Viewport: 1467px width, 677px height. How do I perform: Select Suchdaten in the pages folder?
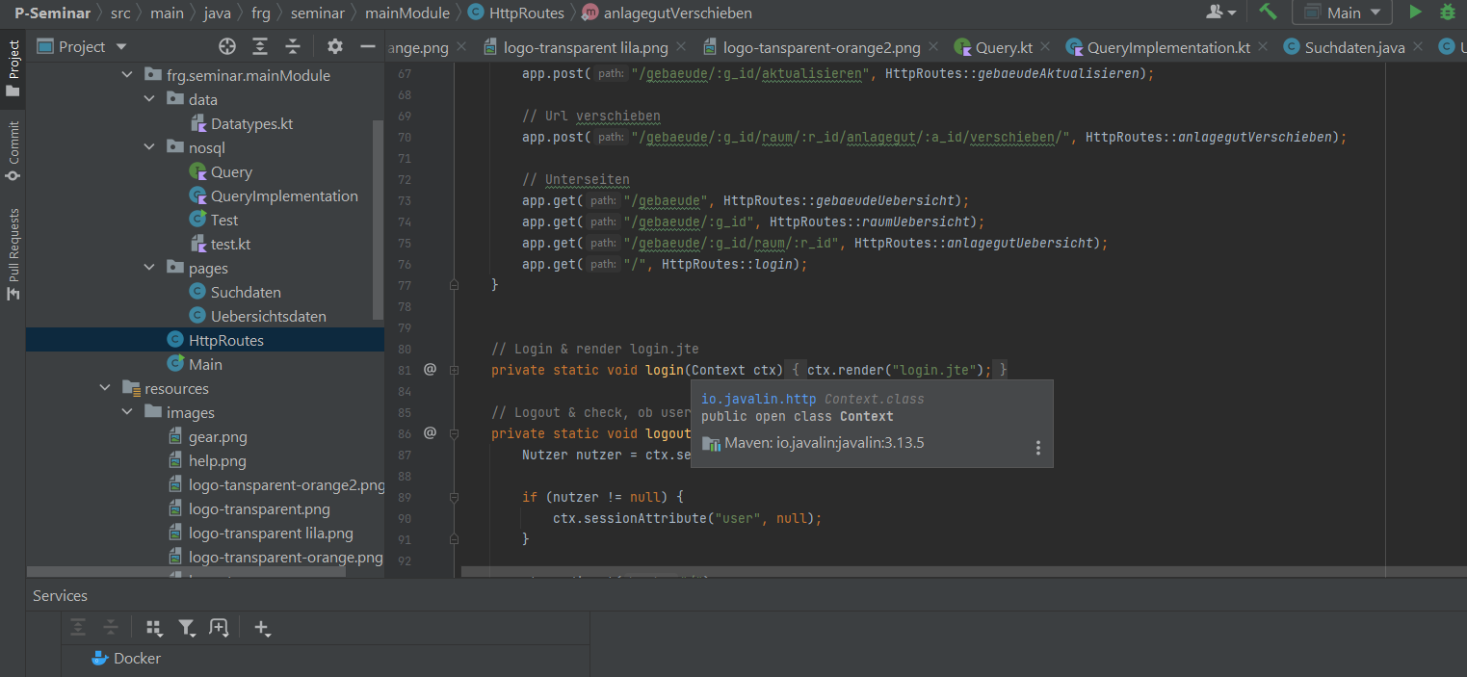[235, 292]
